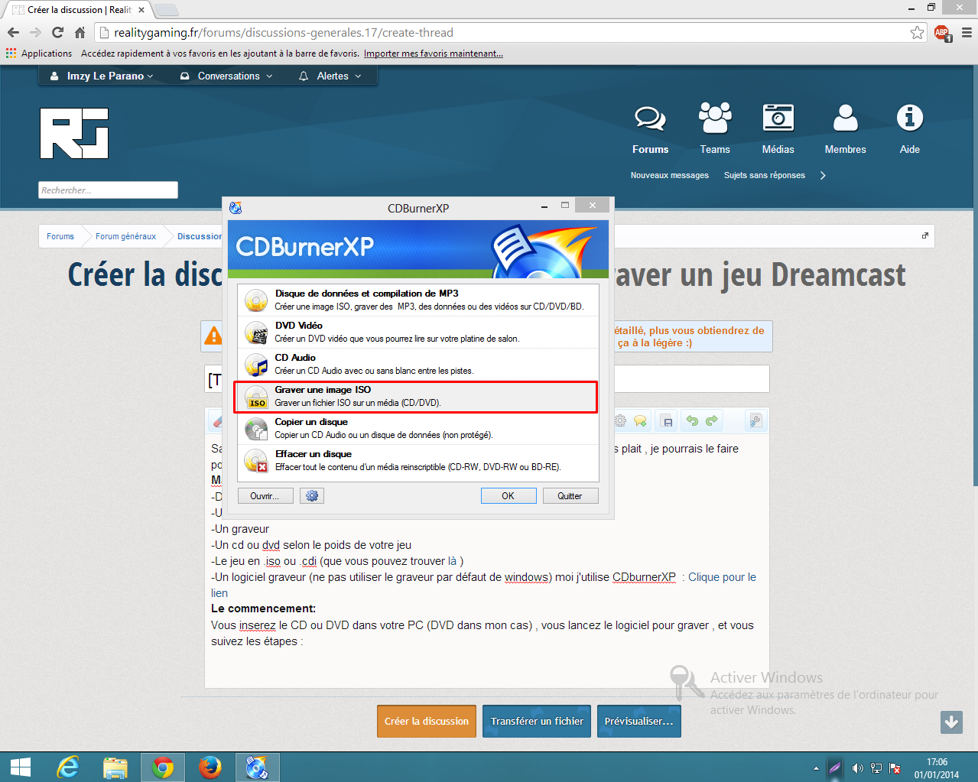Open the Teams section icon
Viewport: 978px width, 782px height.
coord(715,128)
